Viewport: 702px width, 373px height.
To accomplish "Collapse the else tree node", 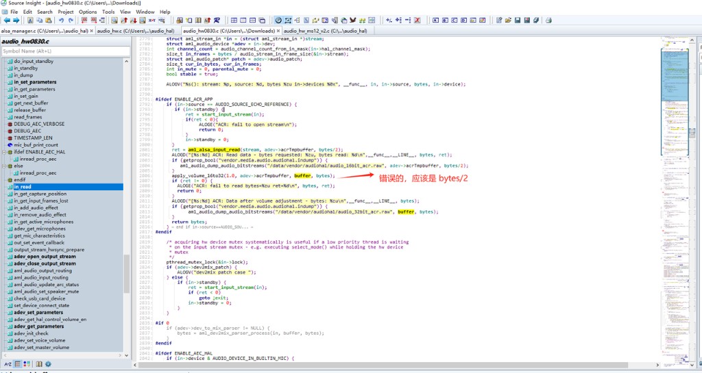I will [4, 166].
